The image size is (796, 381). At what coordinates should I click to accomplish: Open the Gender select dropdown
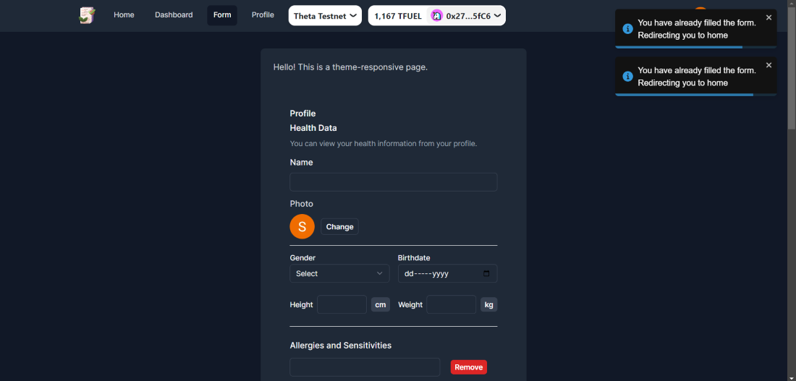tap(339, 274)
